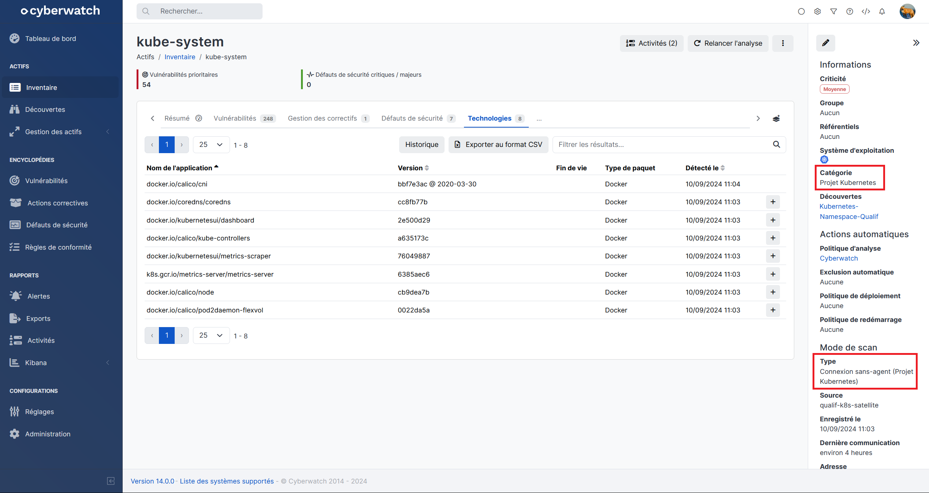
Task: Open the top 25 per-page dropdown
Action: click(211, 145)
